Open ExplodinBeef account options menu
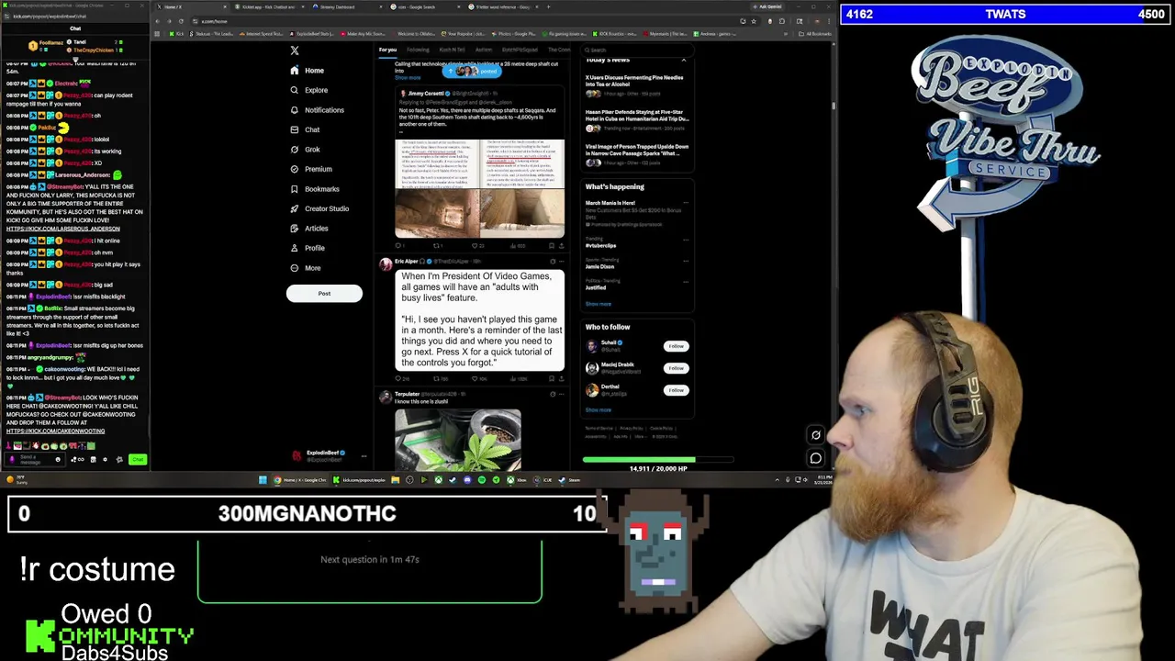This screenshot has width=1175, height=661. (x=364, y=455)
